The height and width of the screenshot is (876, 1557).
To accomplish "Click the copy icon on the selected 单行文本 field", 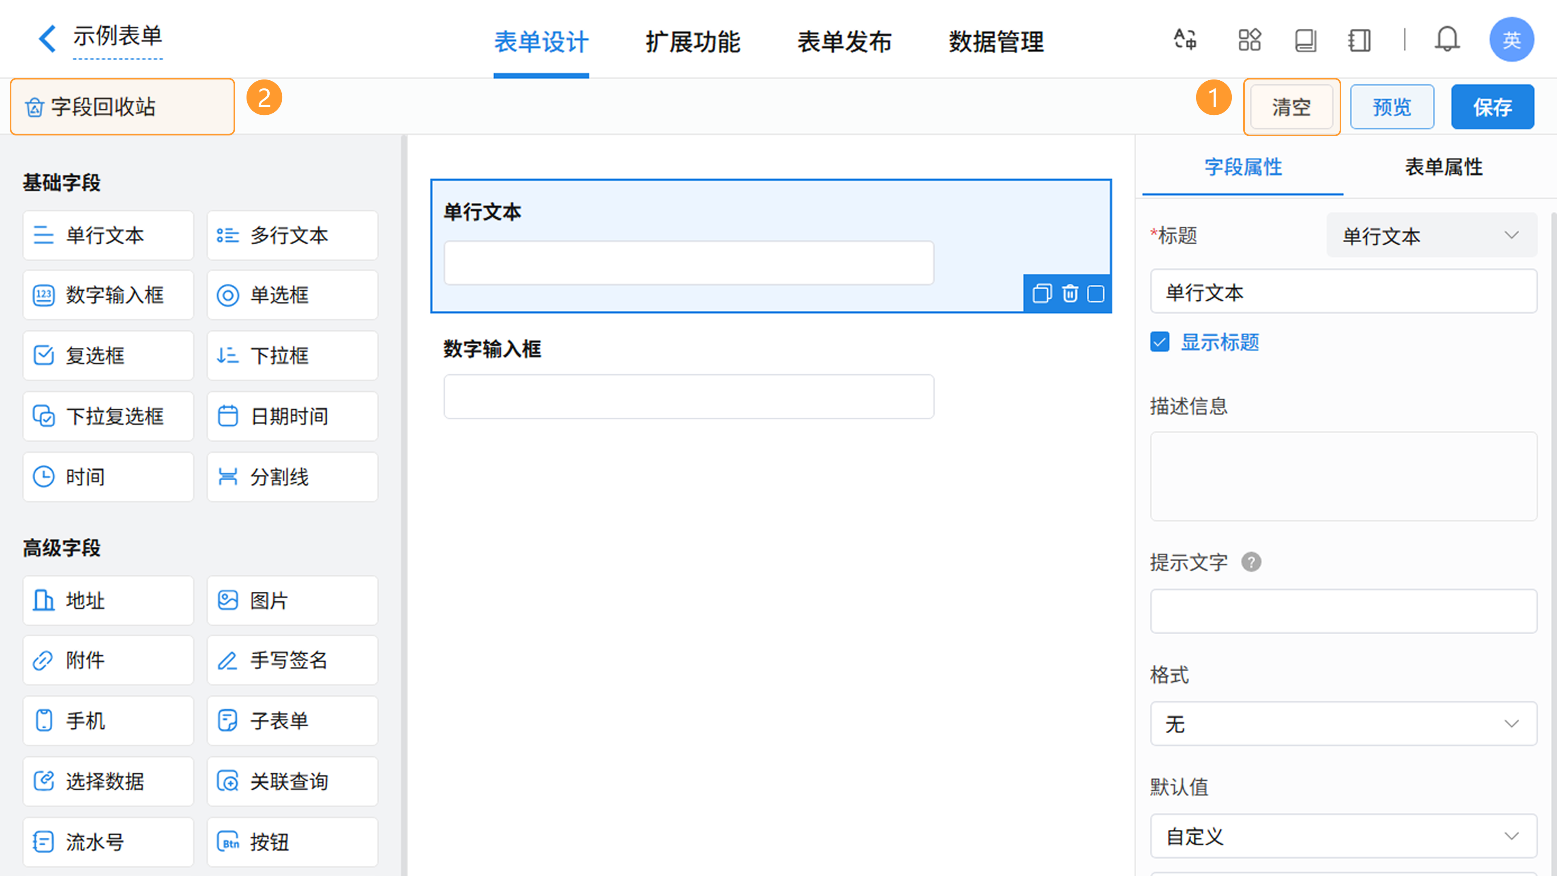I will 1042,294.
